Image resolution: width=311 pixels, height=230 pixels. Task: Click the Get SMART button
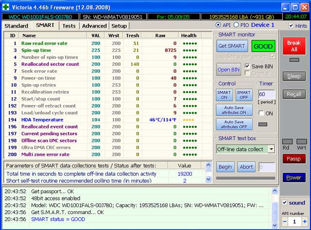[232, 46]
